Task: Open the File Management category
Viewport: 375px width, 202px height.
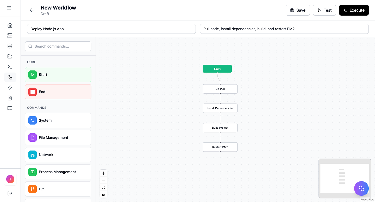Action: point(58,138)
